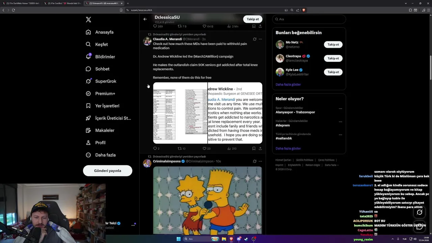Click the X logo in sidebar

point(88,20)
